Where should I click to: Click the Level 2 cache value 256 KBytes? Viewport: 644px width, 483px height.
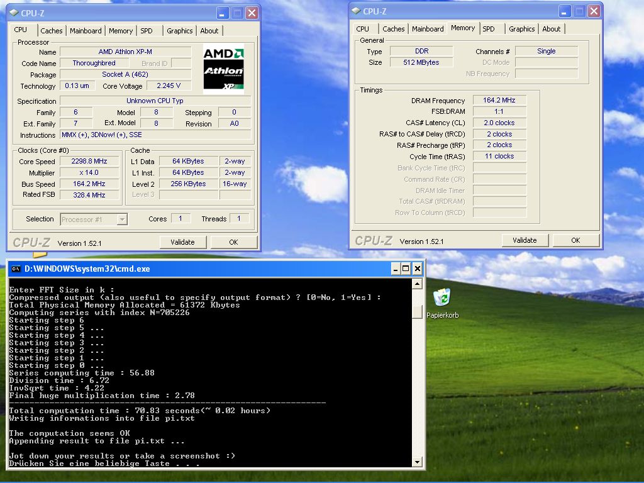[x=188, y=184]
